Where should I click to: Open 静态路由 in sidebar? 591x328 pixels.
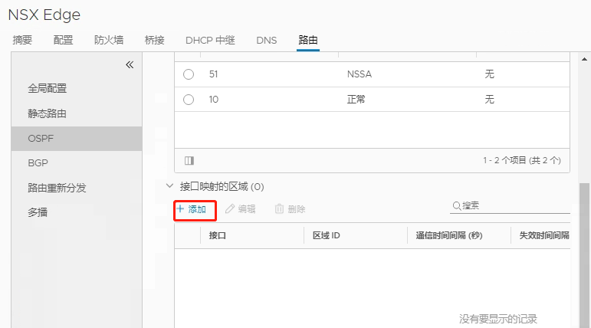pos(47,113)
